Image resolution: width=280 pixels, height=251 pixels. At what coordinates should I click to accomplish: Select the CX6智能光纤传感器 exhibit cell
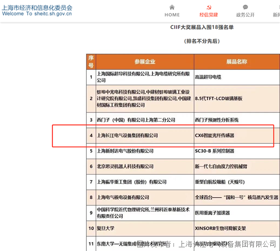point(237,135)
